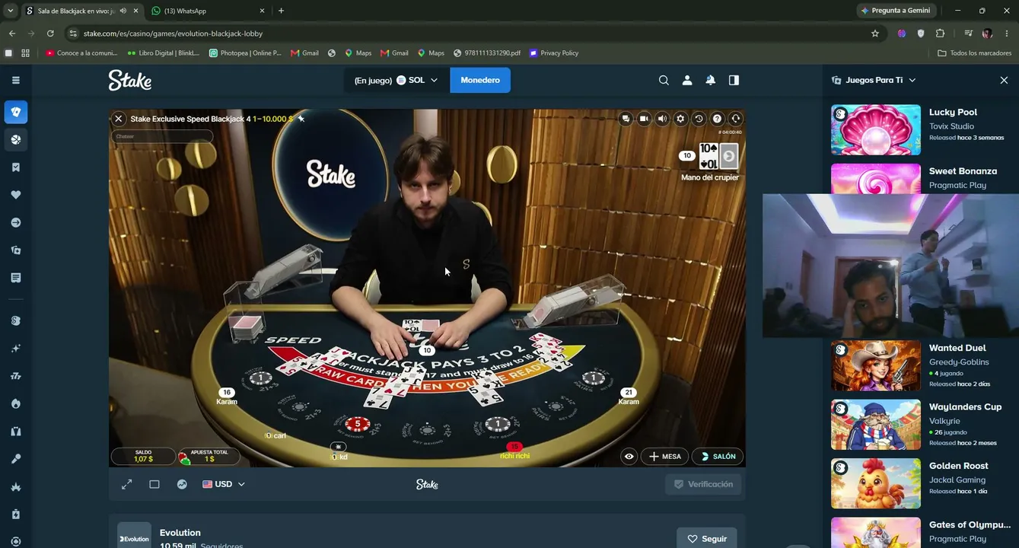Open a new browser tab
The height and width of the screenshot is (548, 1019).
point(281,11)
